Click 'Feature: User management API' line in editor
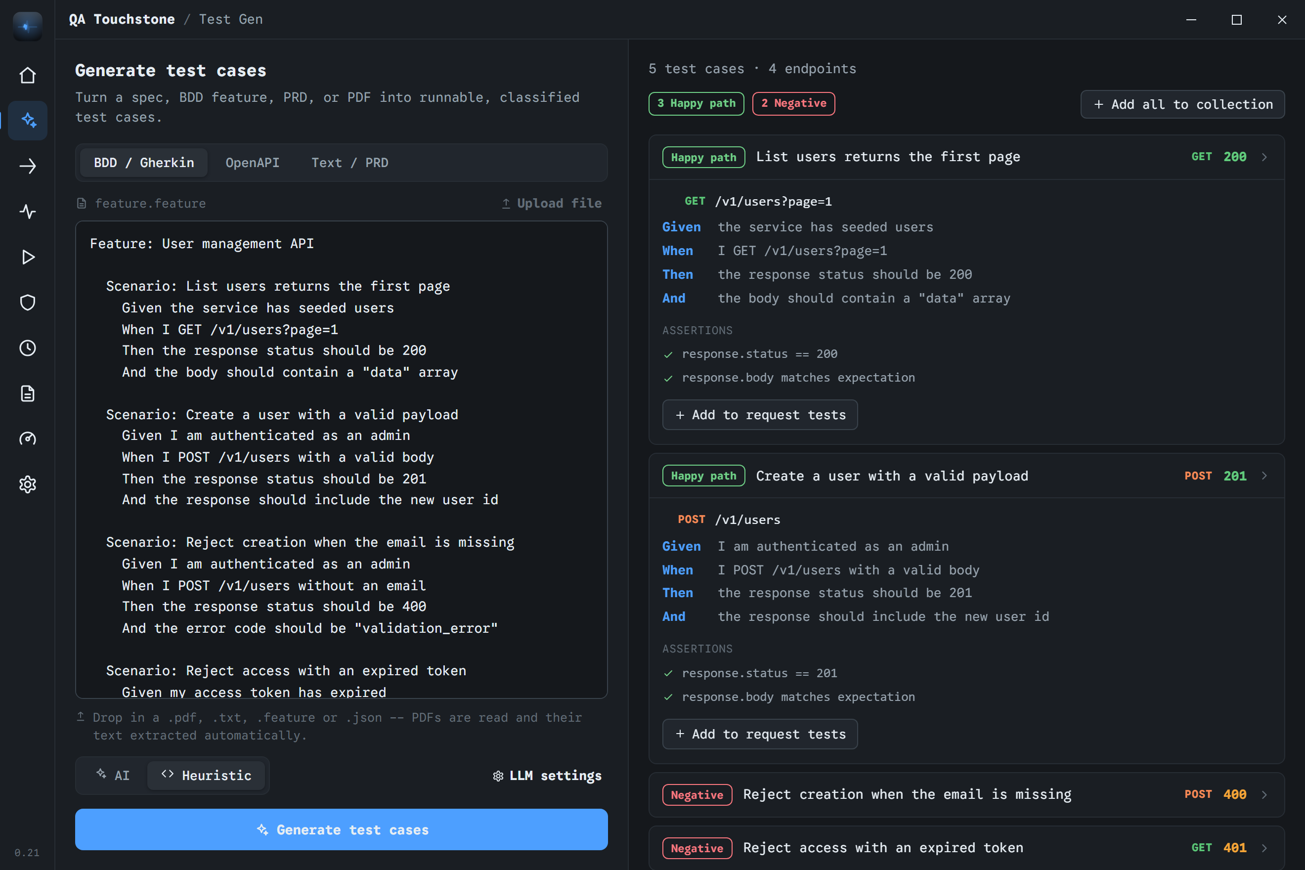Viewport: 1305px width, 870px height. click(x=202, y=244)
